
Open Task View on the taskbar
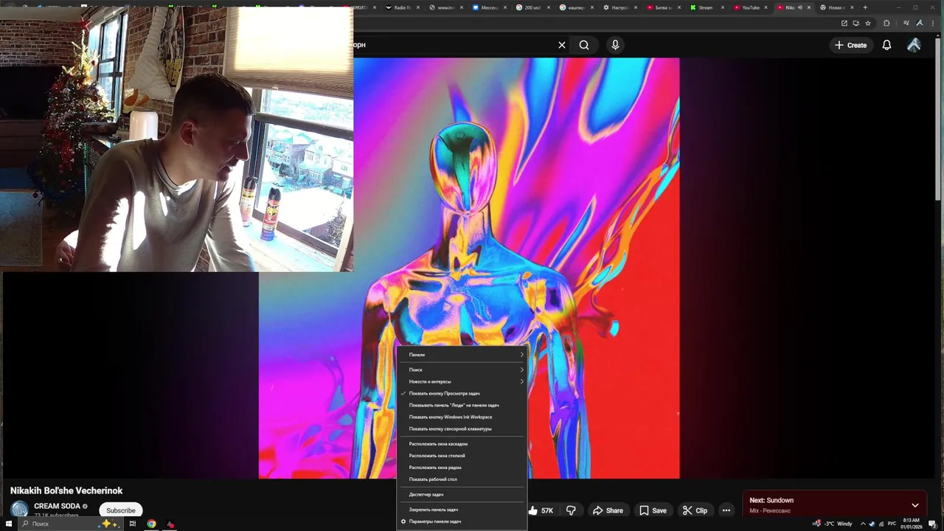[x=133, y=524]
